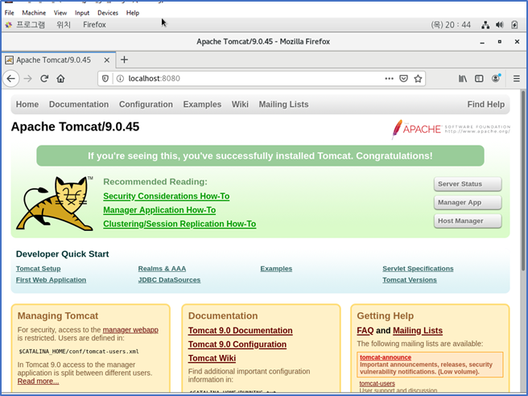Reload the current page
Screen dimensions: 528x396
[44, 79]
